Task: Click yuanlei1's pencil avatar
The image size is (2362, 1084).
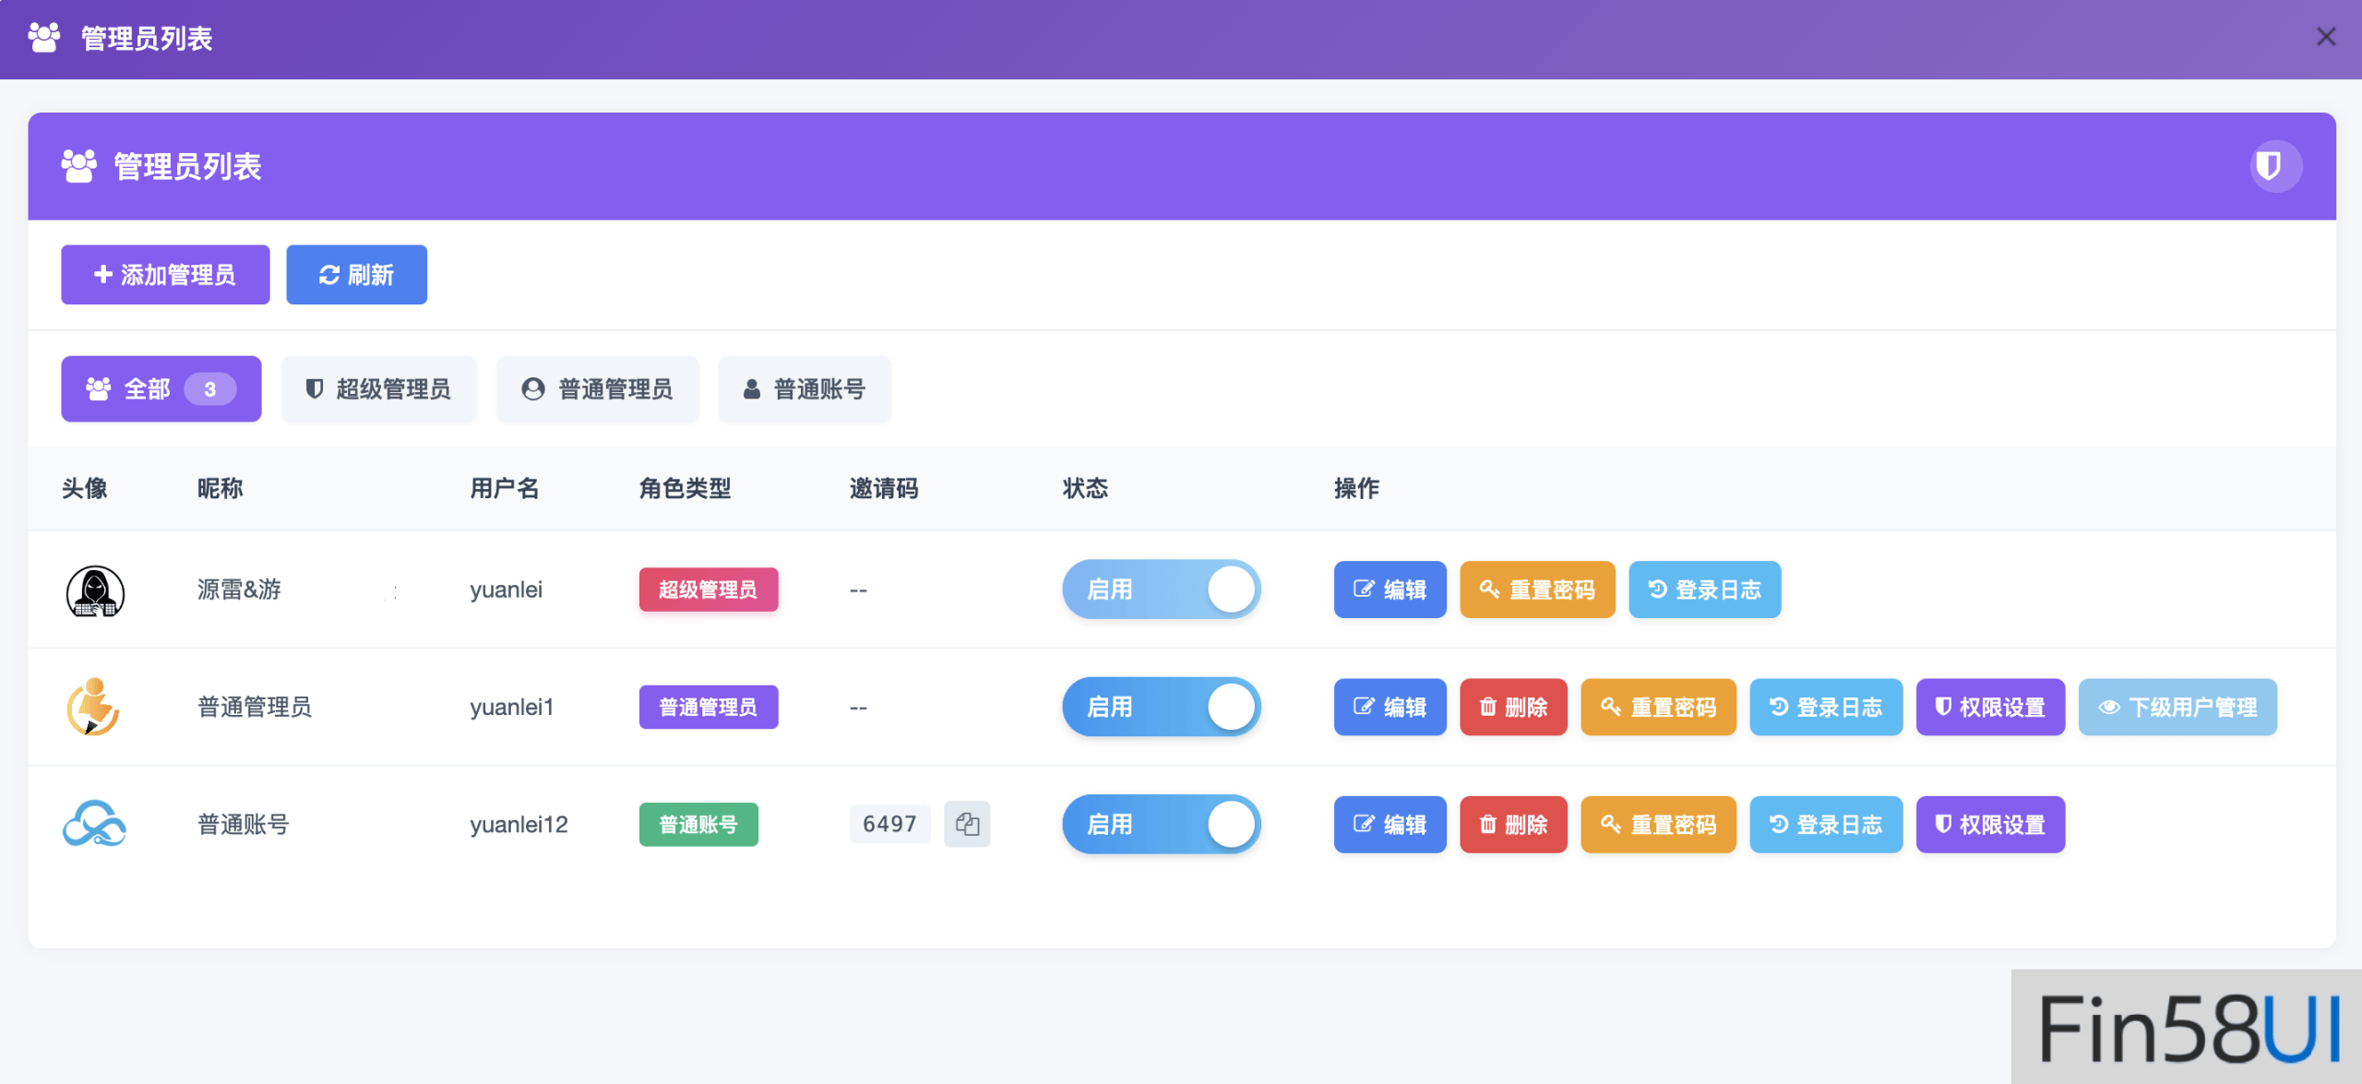Action: [x=93, y=708]
